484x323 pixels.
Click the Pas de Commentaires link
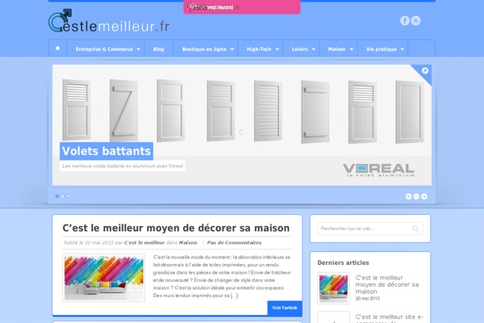234,242
